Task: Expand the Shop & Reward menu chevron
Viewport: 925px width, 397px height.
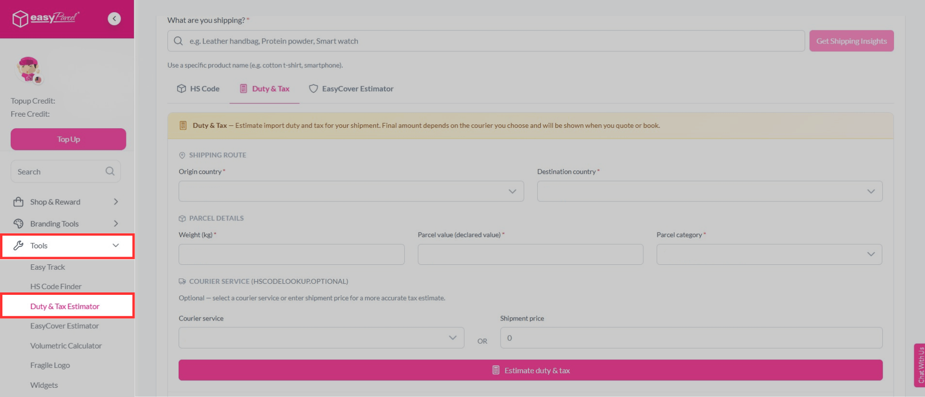Action: [116, 202]
